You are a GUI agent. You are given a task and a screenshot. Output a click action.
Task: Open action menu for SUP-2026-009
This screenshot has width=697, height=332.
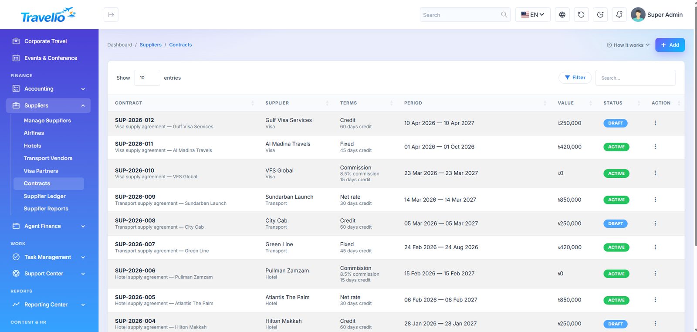pos(655,200)
